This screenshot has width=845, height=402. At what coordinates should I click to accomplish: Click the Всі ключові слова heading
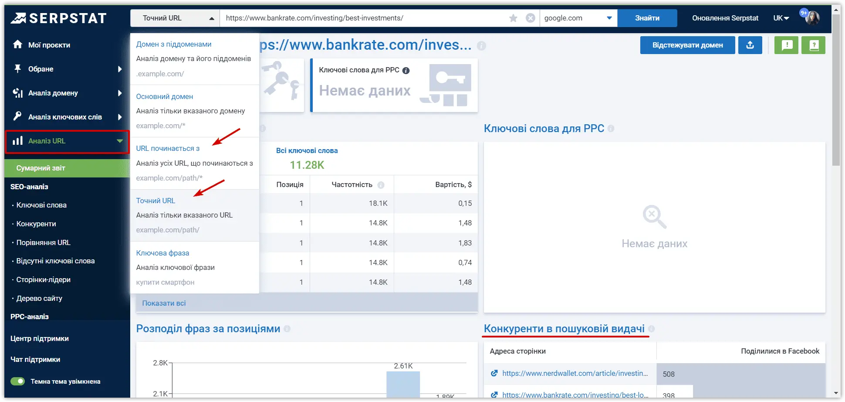pos(307,150)
